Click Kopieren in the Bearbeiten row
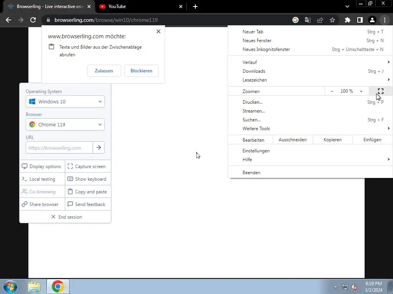 click(x=333, y=140)
